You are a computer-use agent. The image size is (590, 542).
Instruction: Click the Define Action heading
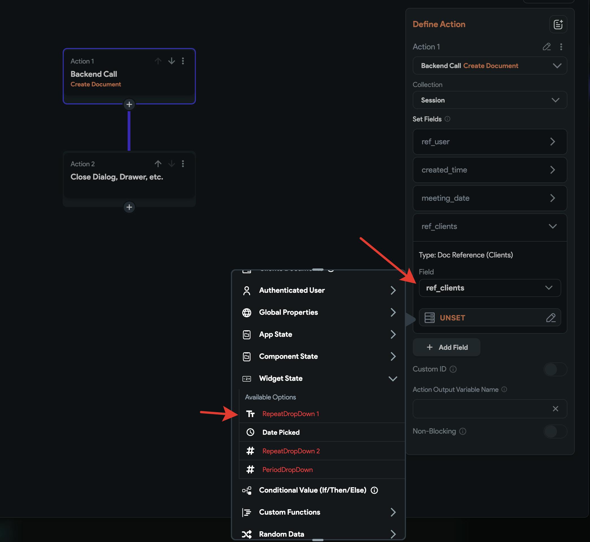439,24
